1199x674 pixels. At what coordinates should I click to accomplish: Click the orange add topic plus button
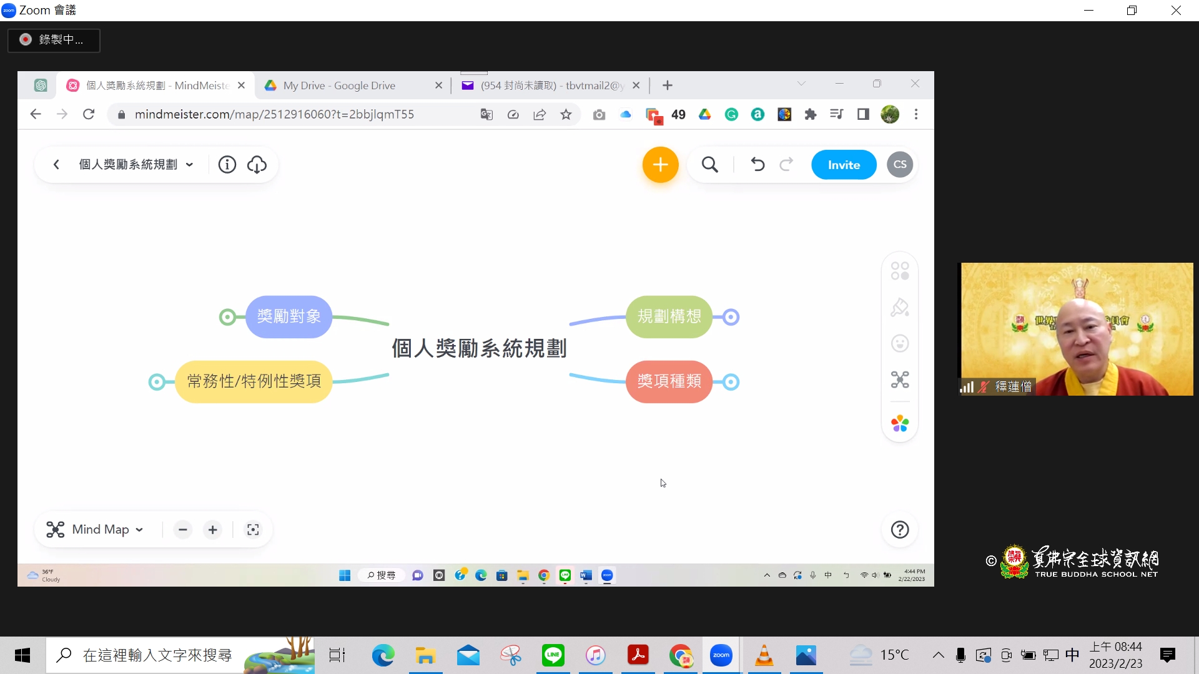pos(660,165)
